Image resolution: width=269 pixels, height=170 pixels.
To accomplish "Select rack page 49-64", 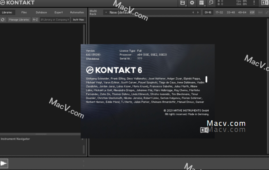I will pos(242,12).
